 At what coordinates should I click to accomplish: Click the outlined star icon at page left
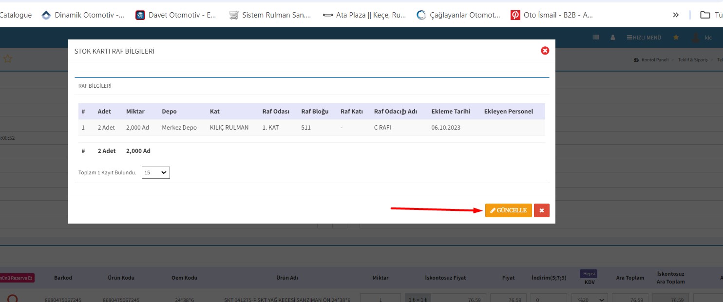7,59
